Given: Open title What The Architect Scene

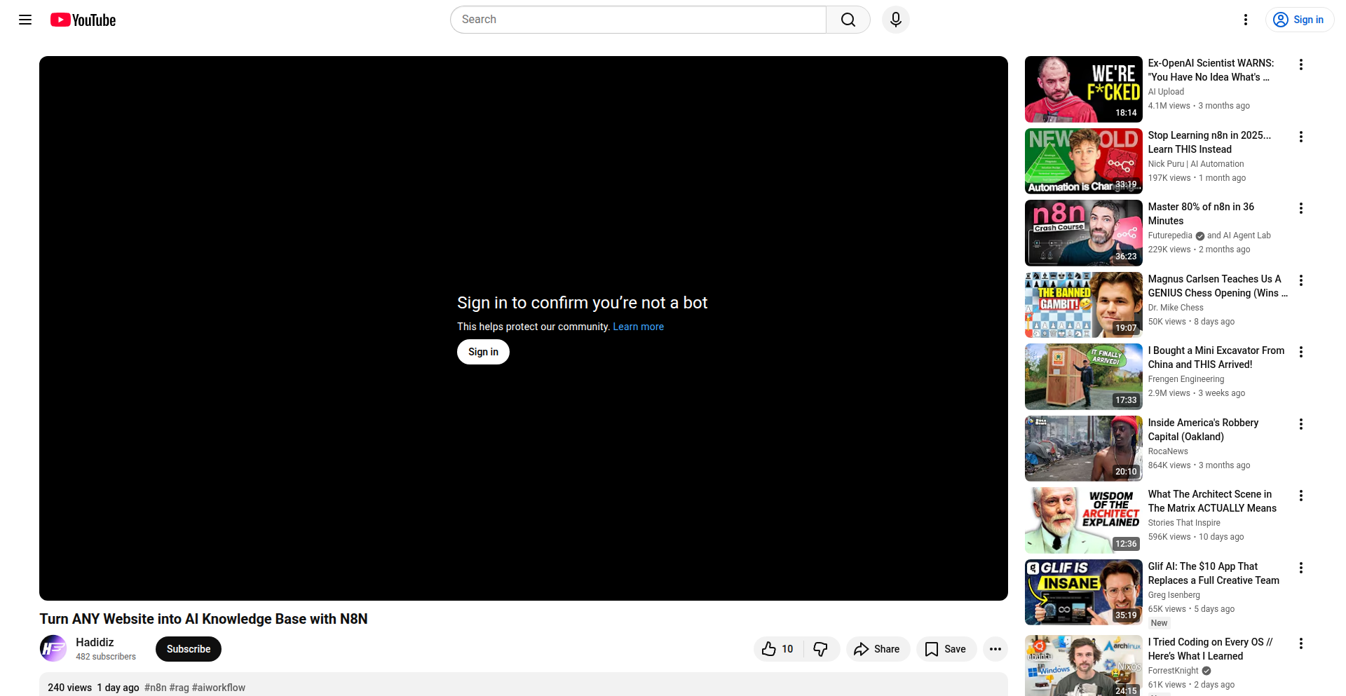Looking at the screenshot, I should point(1212,501).
